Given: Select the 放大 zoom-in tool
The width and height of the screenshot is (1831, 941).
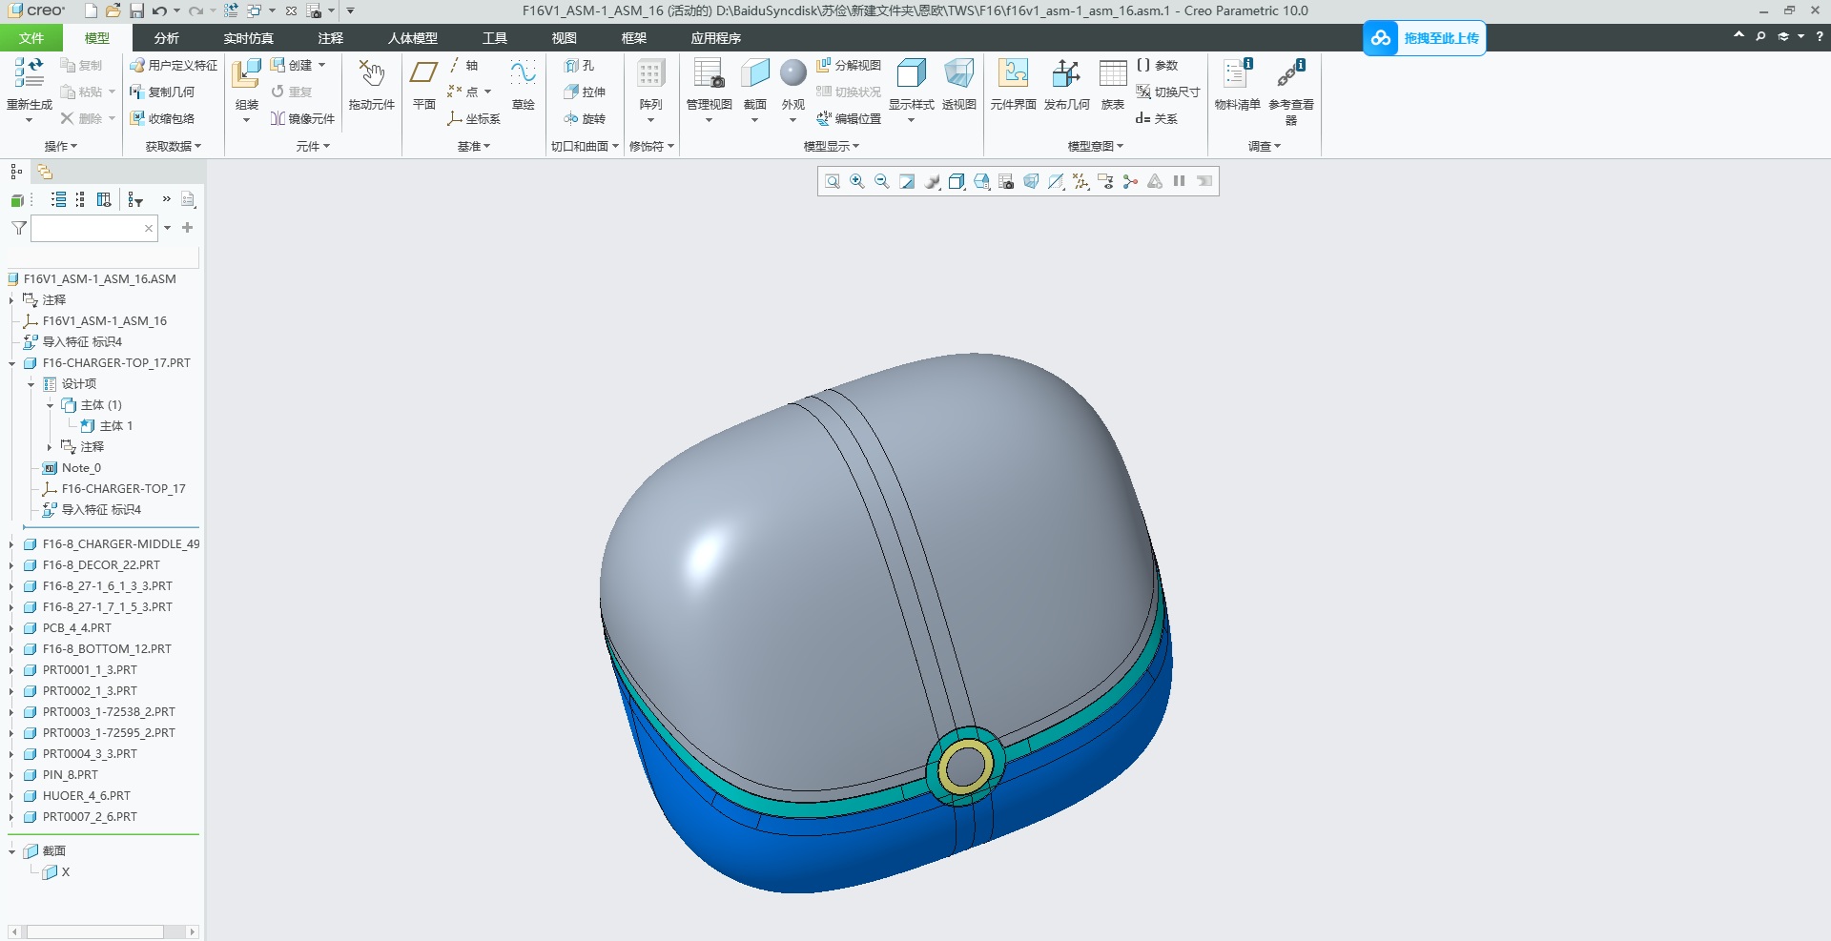Looking at the screenshot, I should click(856, 181).
